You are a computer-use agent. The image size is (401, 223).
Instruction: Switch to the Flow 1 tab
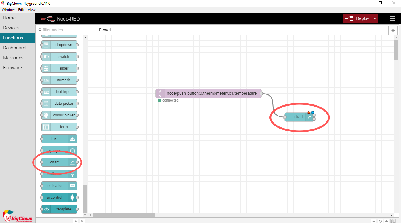click(124, 30)
